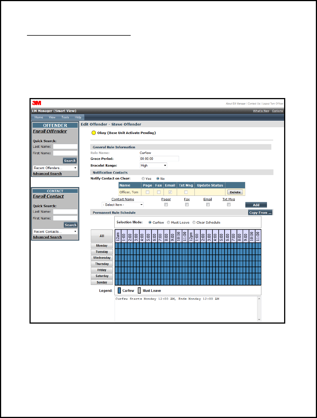Select Monday schedule row button
317x418 pixels.
[x=102, y=246]
